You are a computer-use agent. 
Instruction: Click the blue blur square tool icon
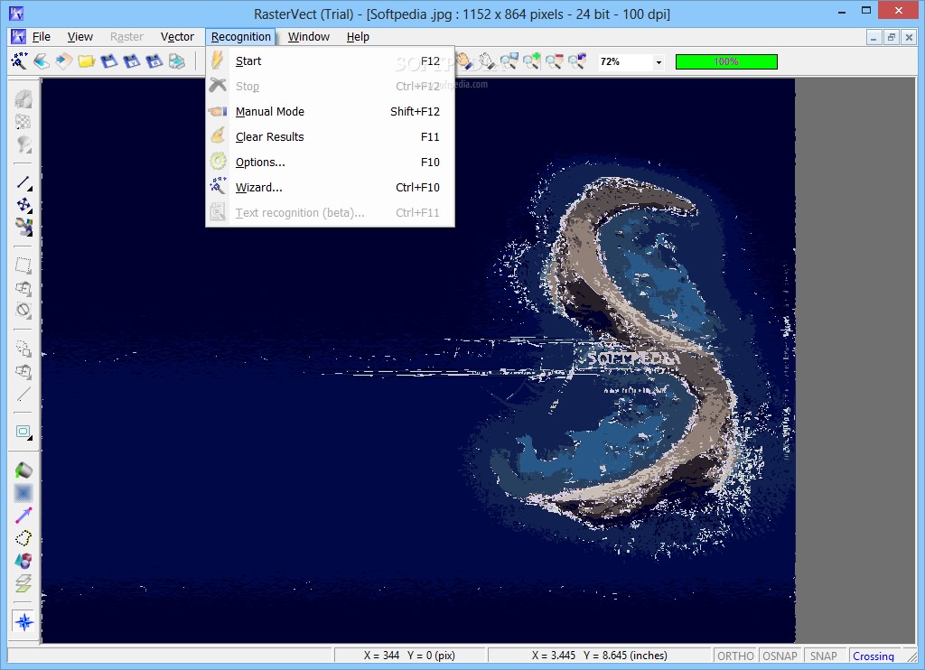point(23,492)
